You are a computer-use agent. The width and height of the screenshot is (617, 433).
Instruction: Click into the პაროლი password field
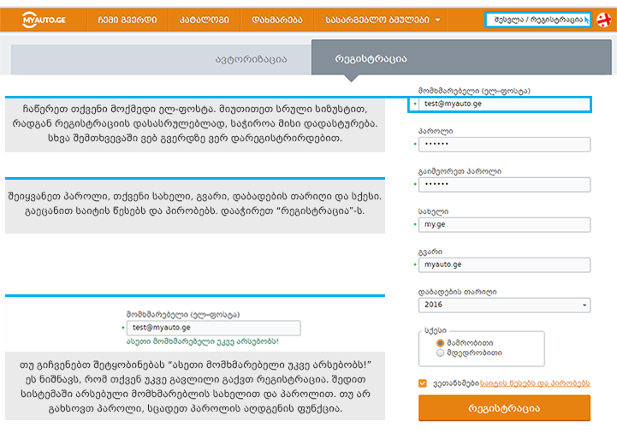coord(504,144)
